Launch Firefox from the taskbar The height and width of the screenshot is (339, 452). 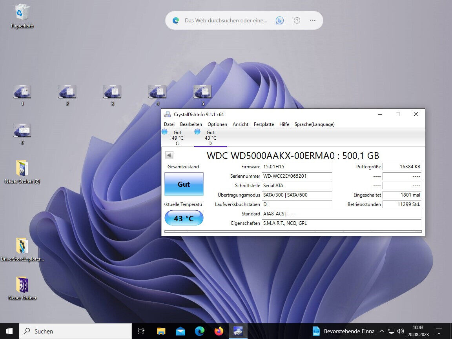219,331
